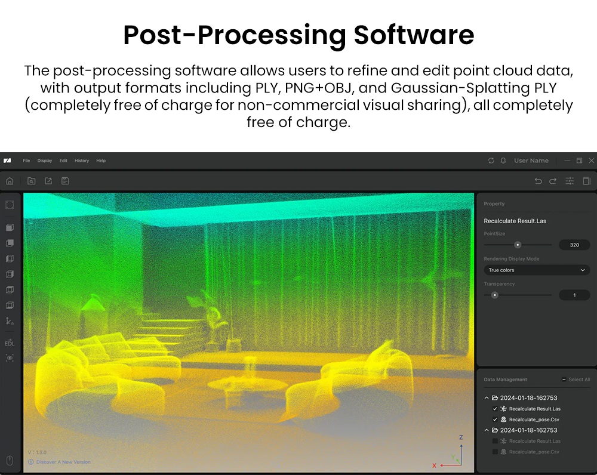Click the undo arrow icon

tap(538, 181)
